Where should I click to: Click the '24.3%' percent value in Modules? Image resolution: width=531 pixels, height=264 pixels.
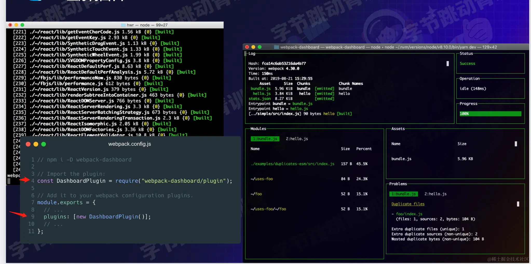362,179
